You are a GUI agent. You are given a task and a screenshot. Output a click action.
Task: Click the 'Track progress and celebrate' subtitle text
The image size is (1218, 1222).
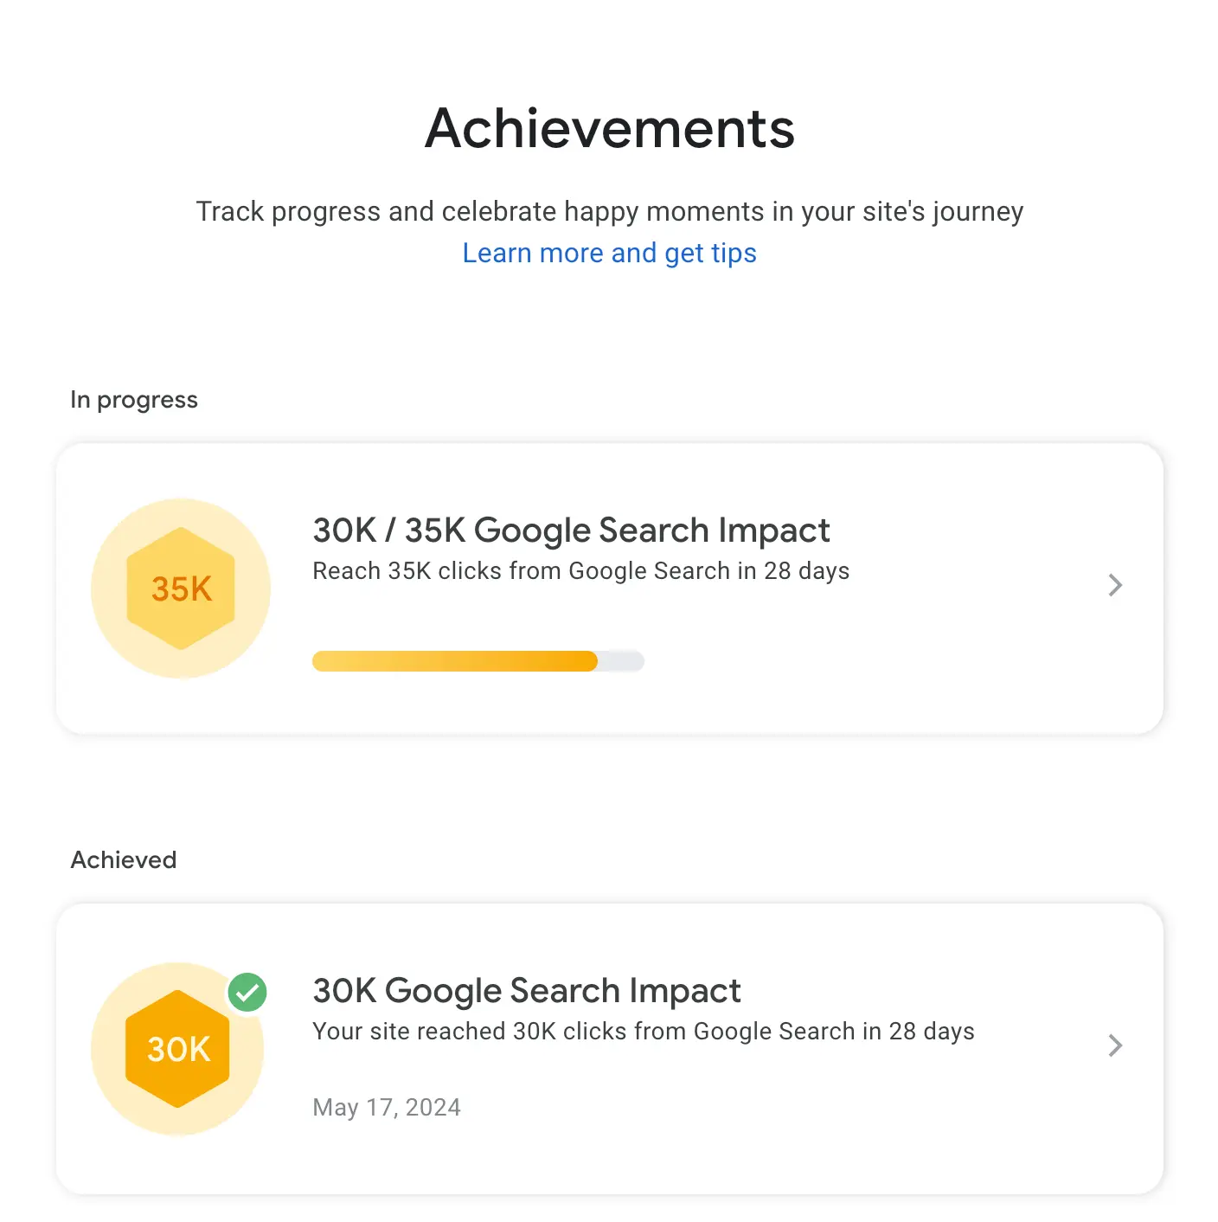[609, 211]
